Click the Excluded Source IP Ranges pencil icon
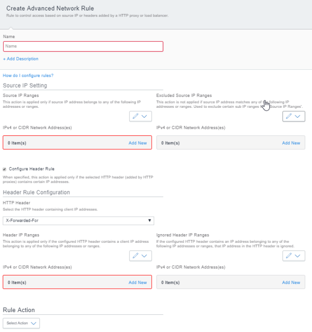This screenshot has height=332, width=312. pos(289,116)
